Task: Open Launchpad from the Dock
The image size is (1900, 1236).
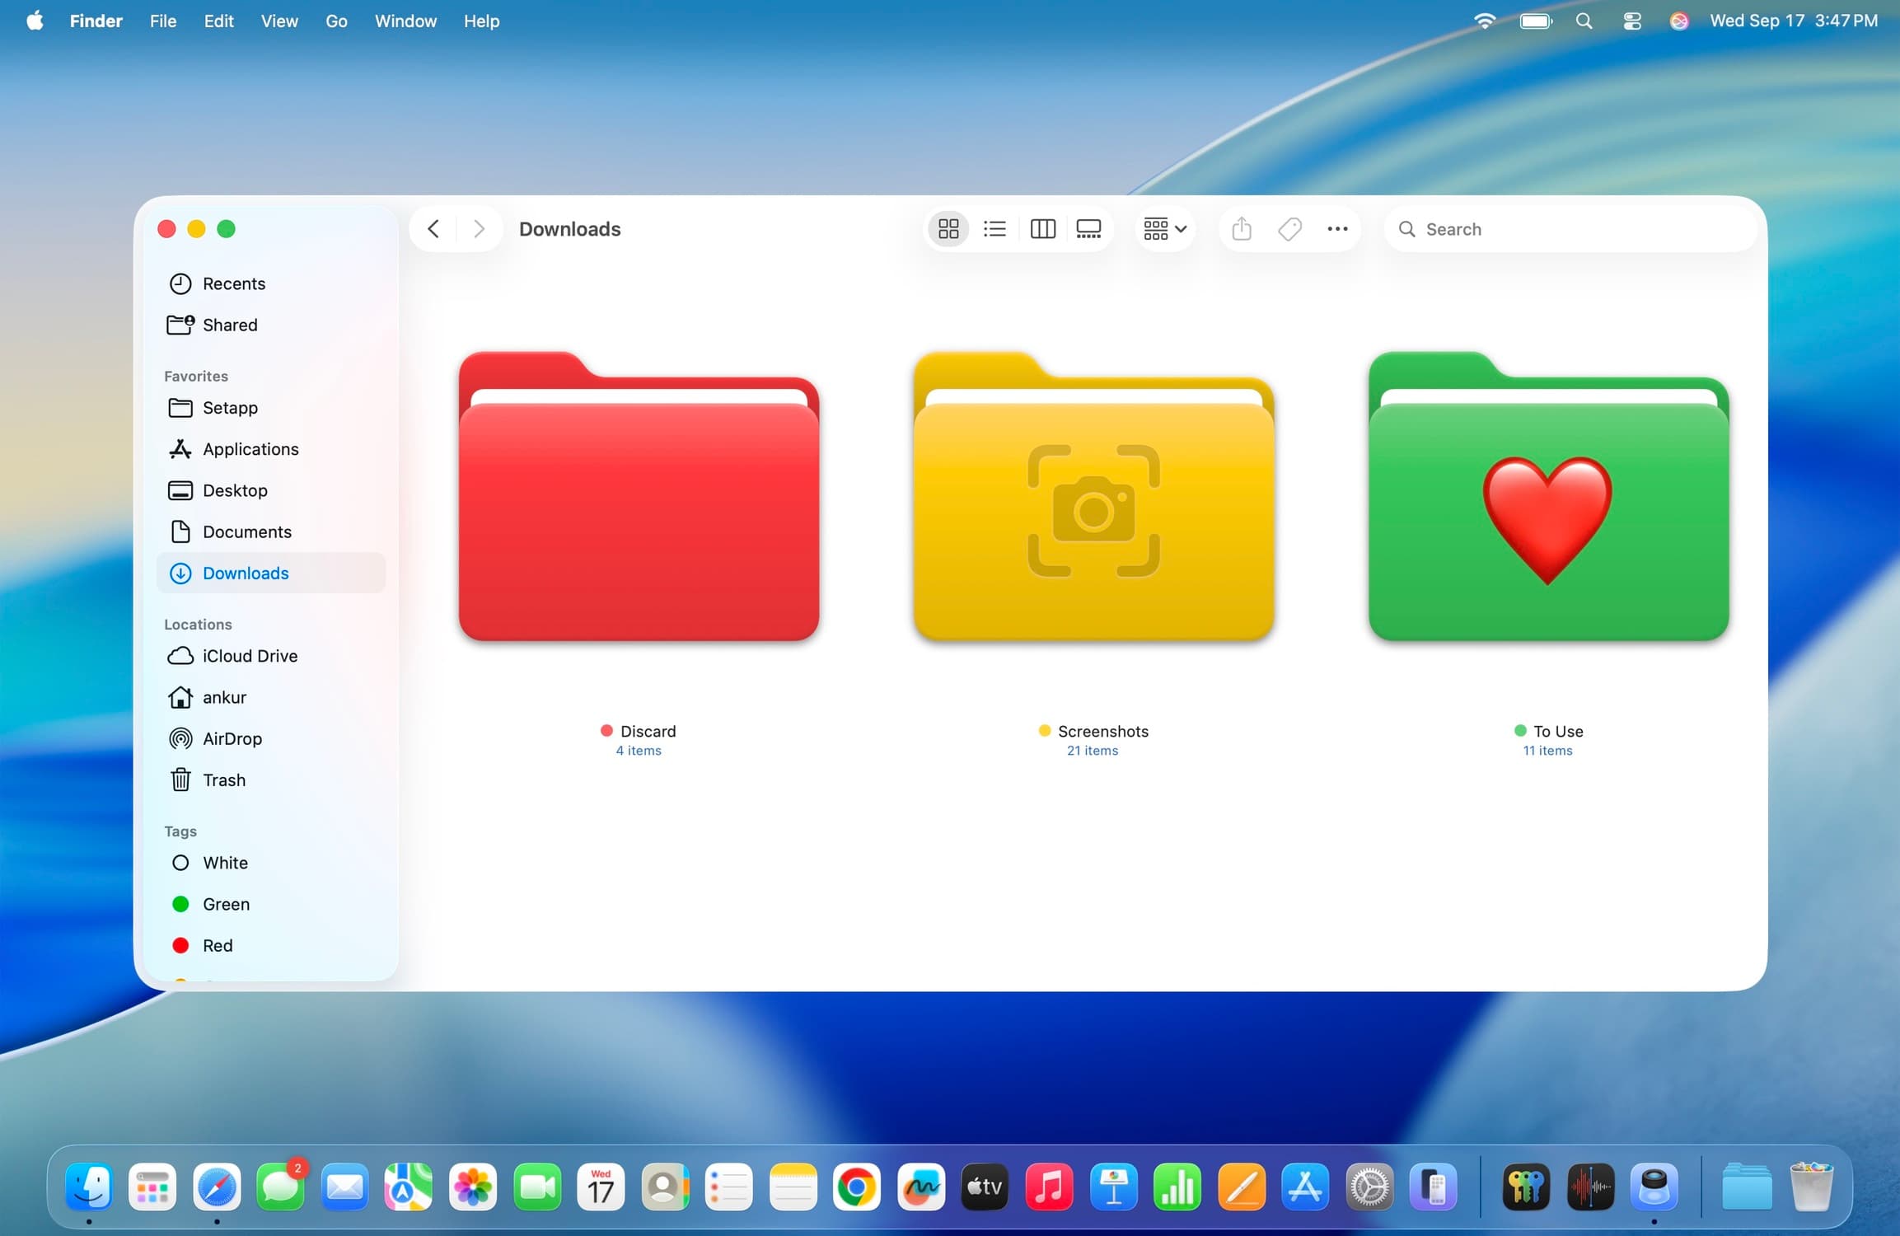Action: point(153,1187)
